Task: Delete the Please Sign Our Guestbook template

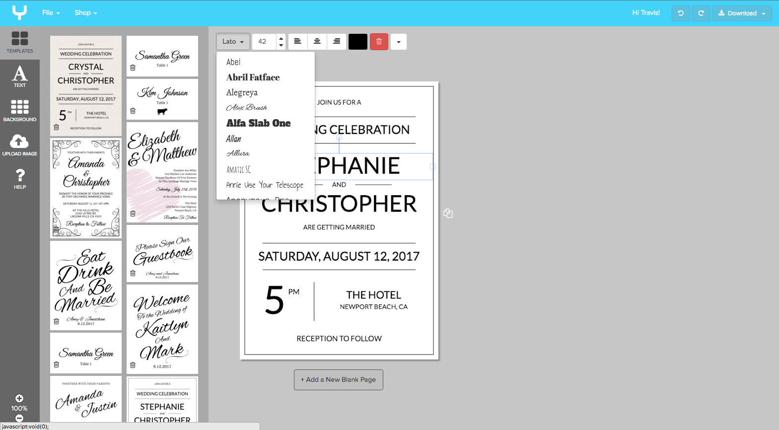Action: 133,273
